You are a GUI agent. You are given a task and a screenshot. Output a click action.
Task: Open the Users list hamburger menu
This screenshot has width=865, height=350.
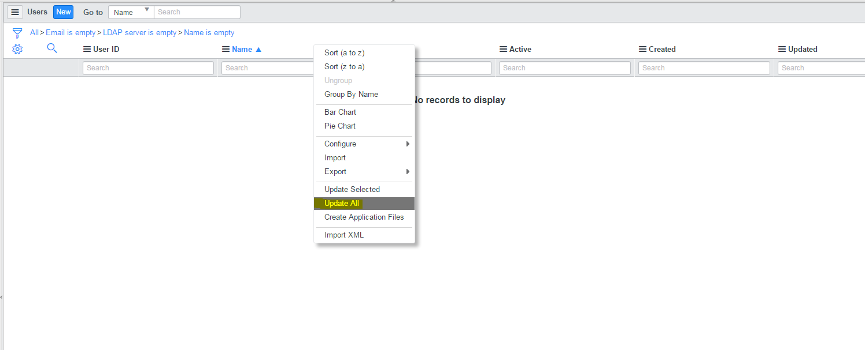pos(15,12)
